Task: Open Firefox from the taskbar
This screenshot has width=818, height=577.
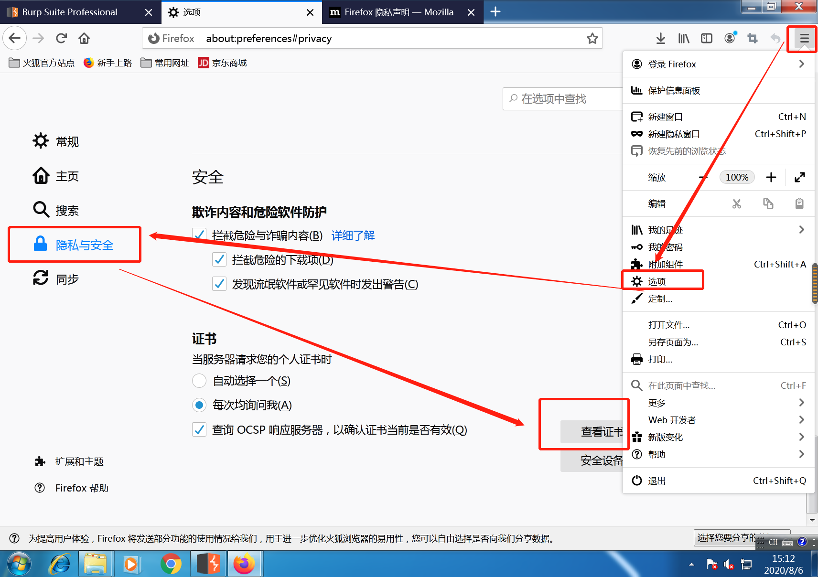Action: point(245,564)
